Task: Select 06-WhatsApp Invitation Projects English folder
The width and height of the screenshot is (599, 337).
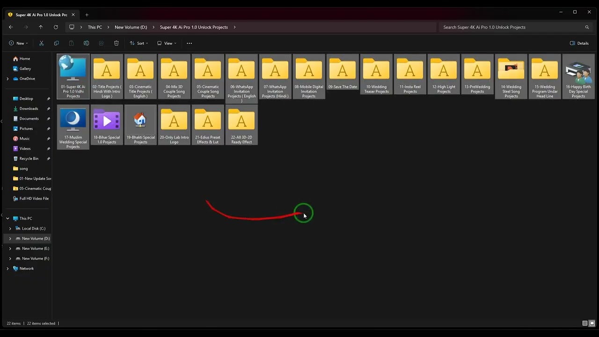Action: [x=241, y=79]
